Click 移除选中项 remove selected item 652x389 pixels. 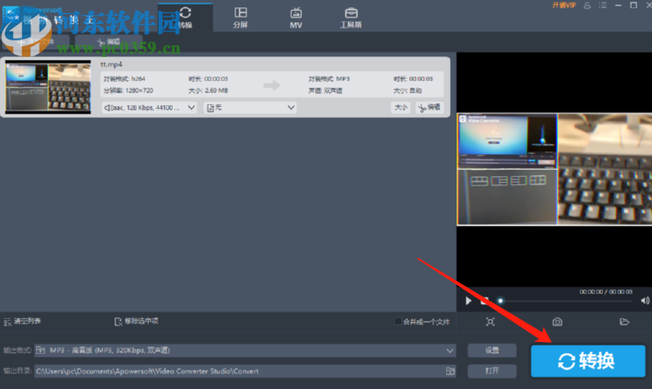(x=137, y=322)
